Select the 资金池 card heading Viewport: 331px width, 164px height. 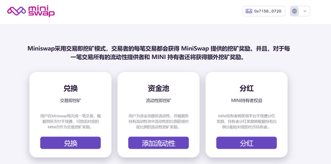point(158,88)
